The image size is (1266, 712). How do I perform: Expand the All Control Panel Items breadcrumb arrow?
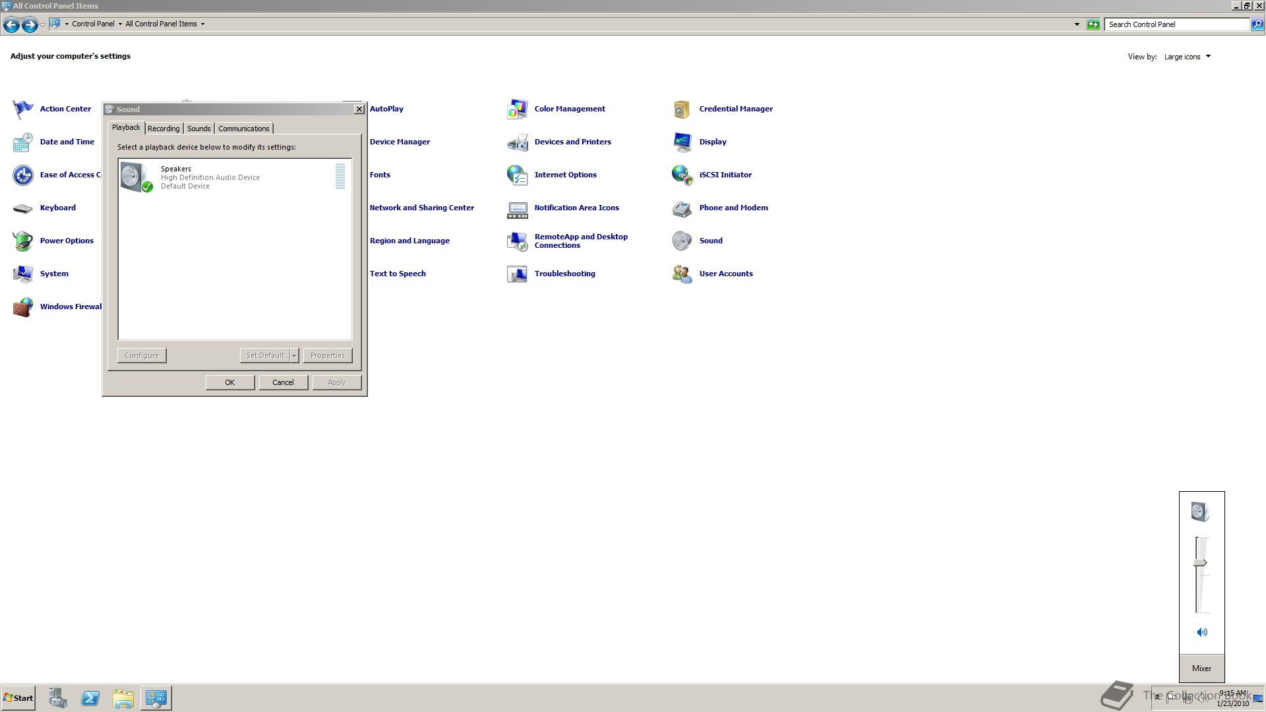coord(202,24)
